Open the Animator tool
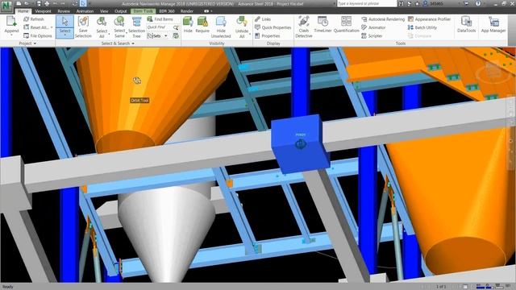Screen dimensions: 516x290 pyautogui.click(x=373, y=27)
